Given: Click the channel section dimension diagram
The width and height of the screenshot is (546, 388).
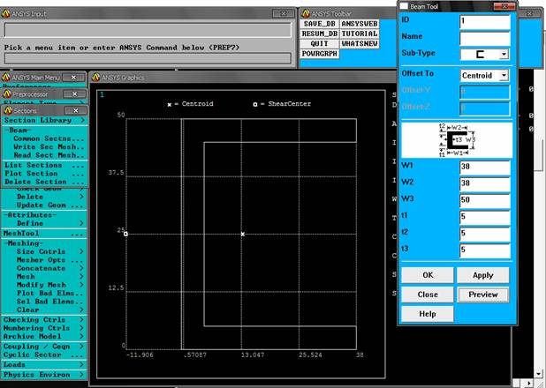Looking at the screenshot, I should click(457, 140).
